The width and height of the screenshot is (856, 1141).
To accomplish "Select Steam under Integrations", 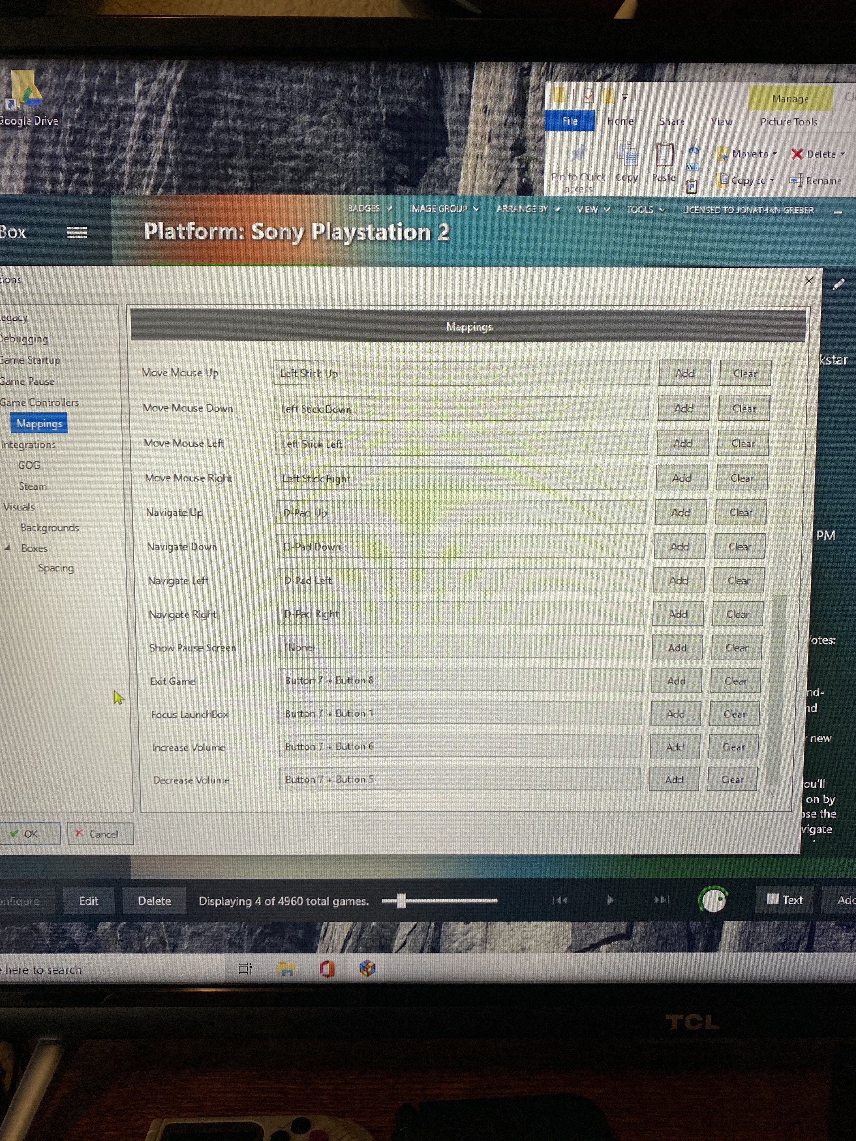I will point(33,486).
